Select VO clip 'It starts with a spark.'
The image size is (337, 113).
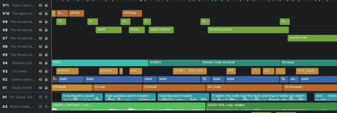click(x=82, y=97)
